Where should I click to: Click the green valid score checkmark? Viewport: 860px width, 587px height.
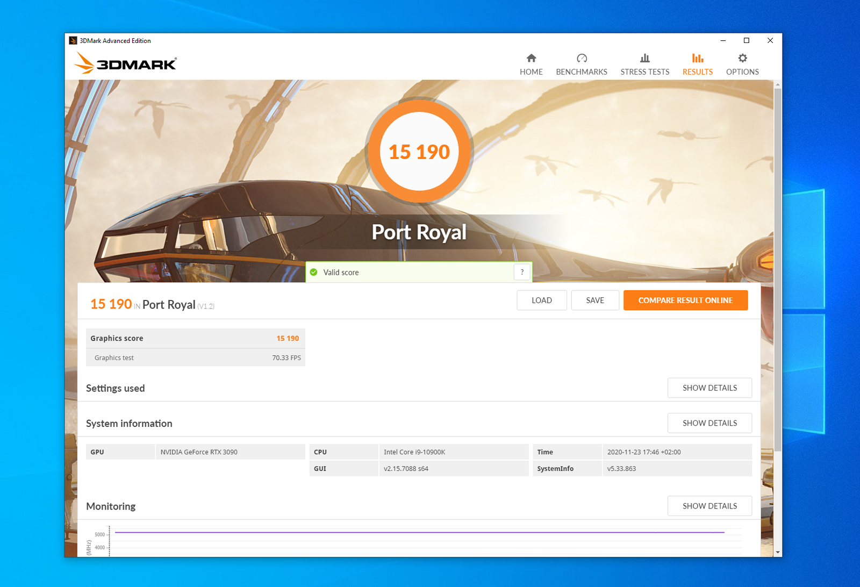(x=314, y=272)
